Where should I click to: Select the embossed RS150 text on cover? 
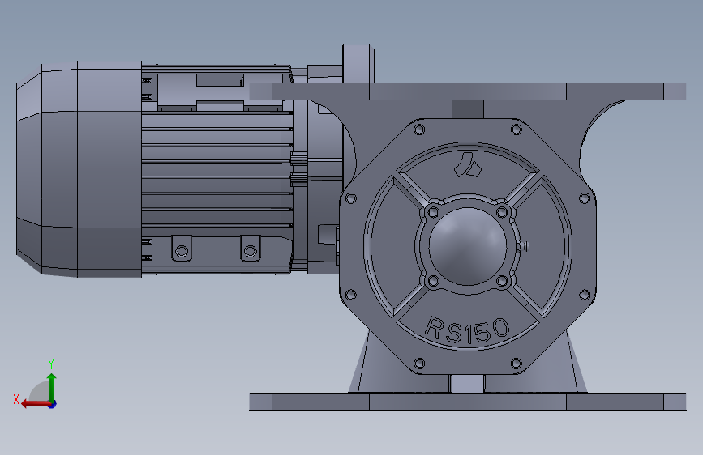pyautogui.click(x=467, y=330)
